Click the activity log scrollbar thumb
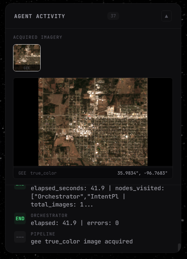This screenshot has height=259, width=187. (x=179, y=247)
